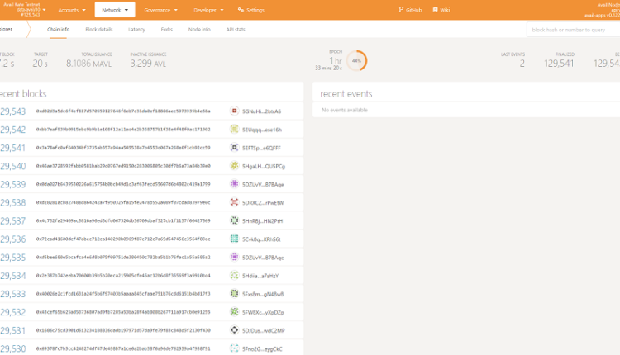
Task: Click the identicon next to 5DJDus...wdC2MP
Action: click(x=236, y=330)
